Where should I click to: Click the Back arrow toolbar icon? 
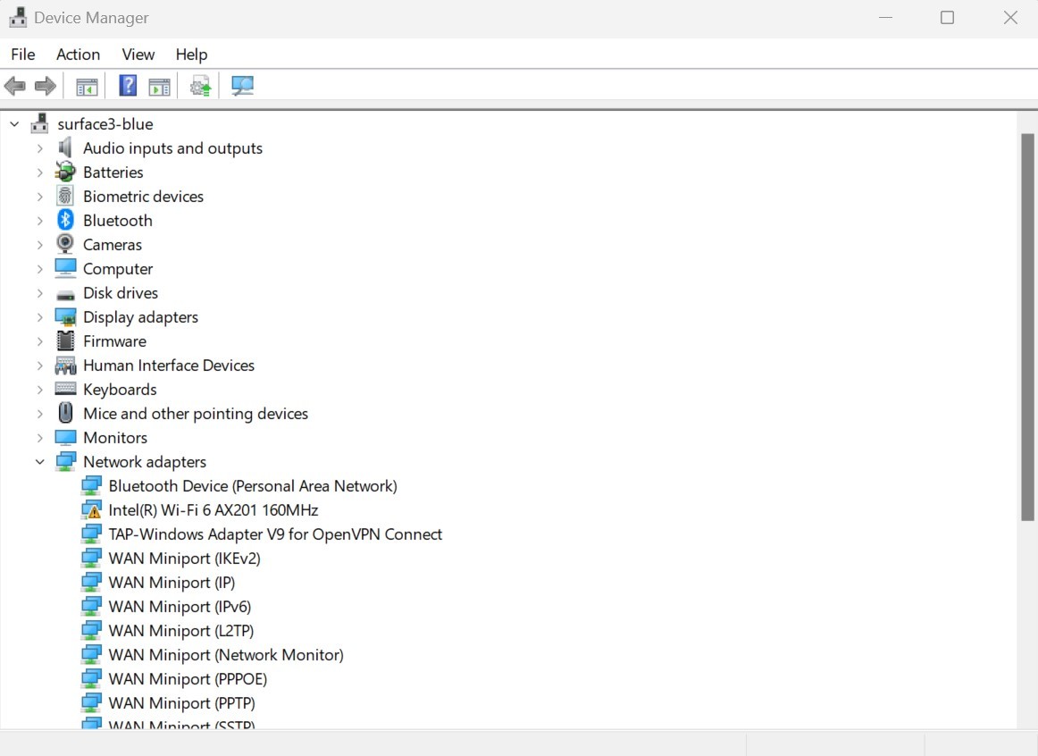tap(14, 86)
